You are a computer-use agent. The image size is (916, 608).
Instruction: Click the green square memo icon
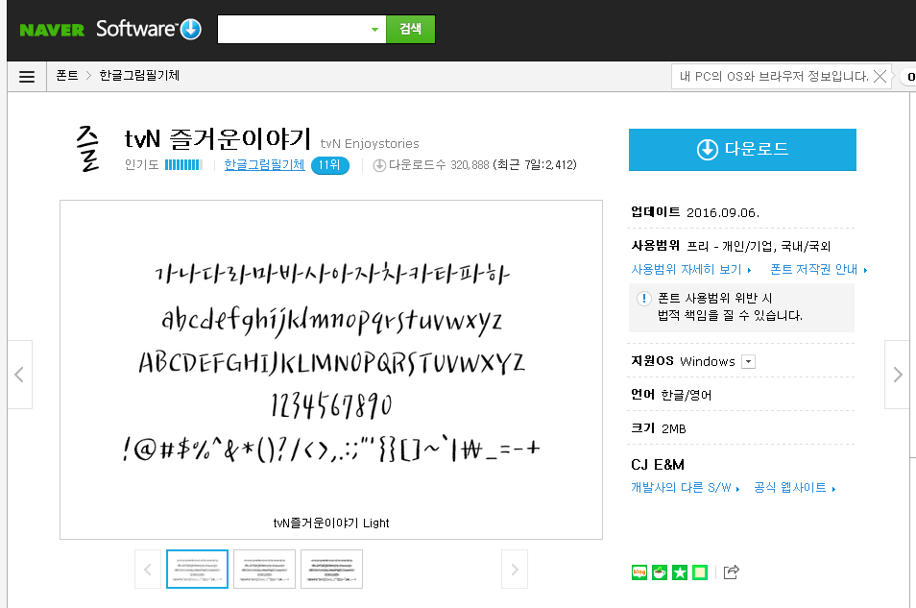(700, 572)
